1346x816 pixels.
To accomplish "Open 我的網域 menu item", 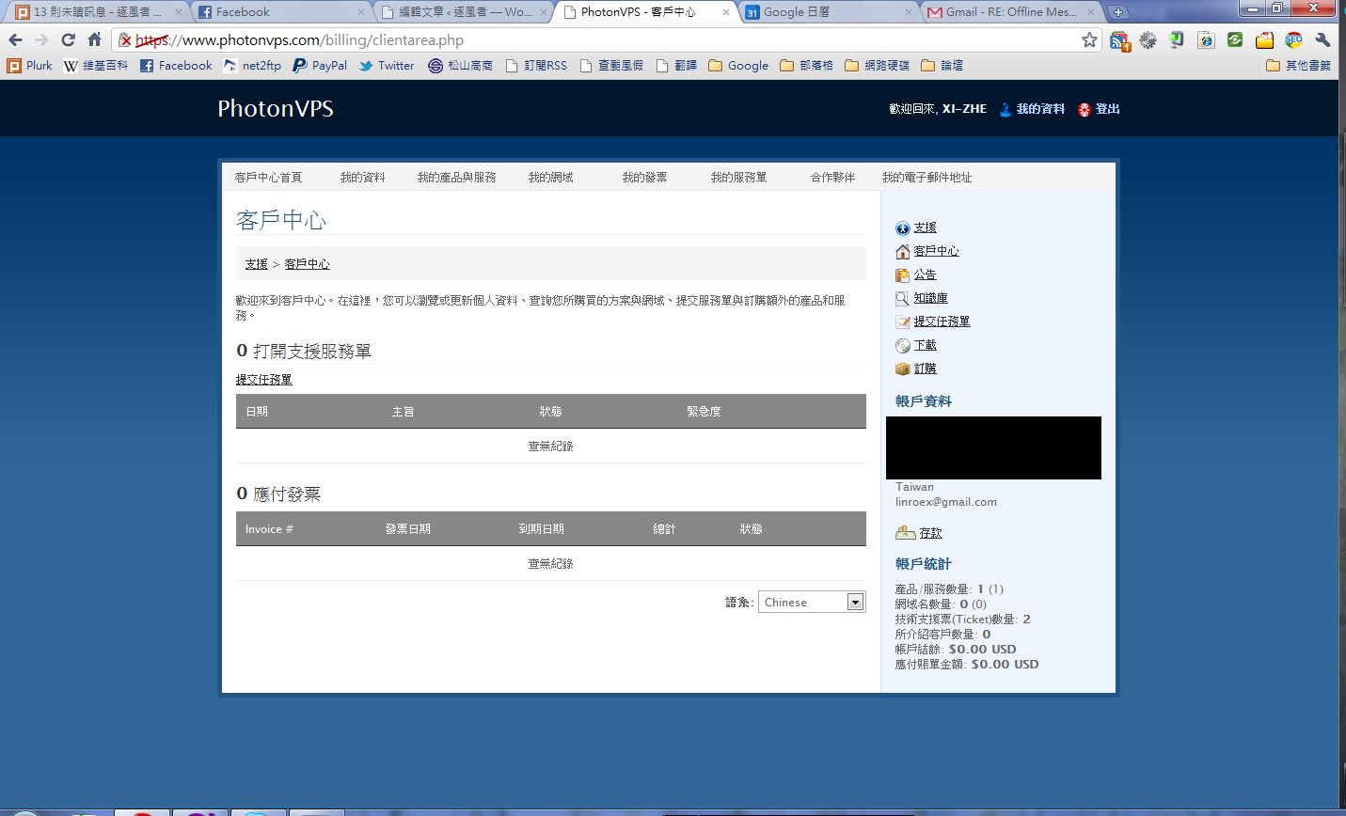I will coord(550,177).
